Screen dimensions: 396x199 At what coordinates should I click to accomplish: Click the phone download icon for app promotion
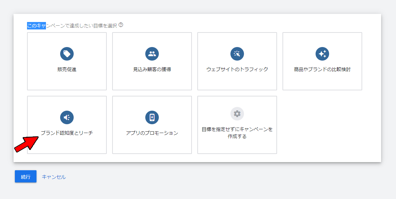tap(152, 117)
